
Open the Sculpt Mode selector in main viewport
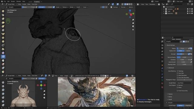click(x=11, y=4)
